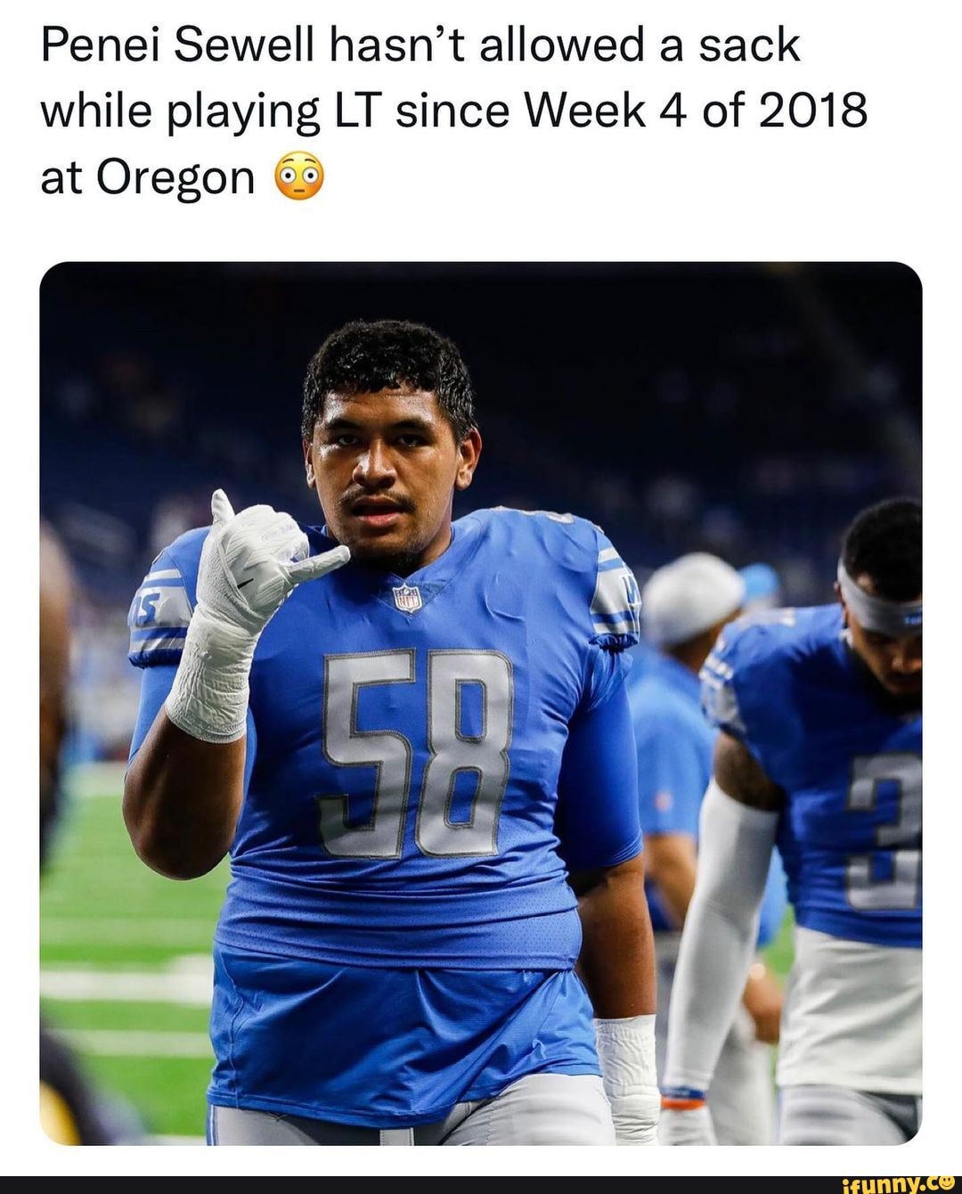Click the NFL shield logo on jersey
962x1194 pixels.
(407, 597)
